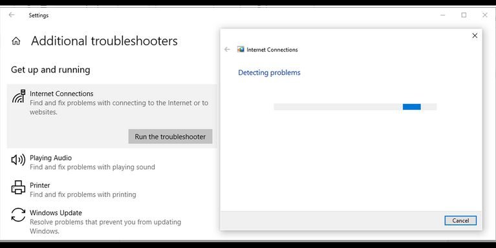Cancel the troubleshooting process
The width and height of the screenshot is (496, 248).
(460, 220)
